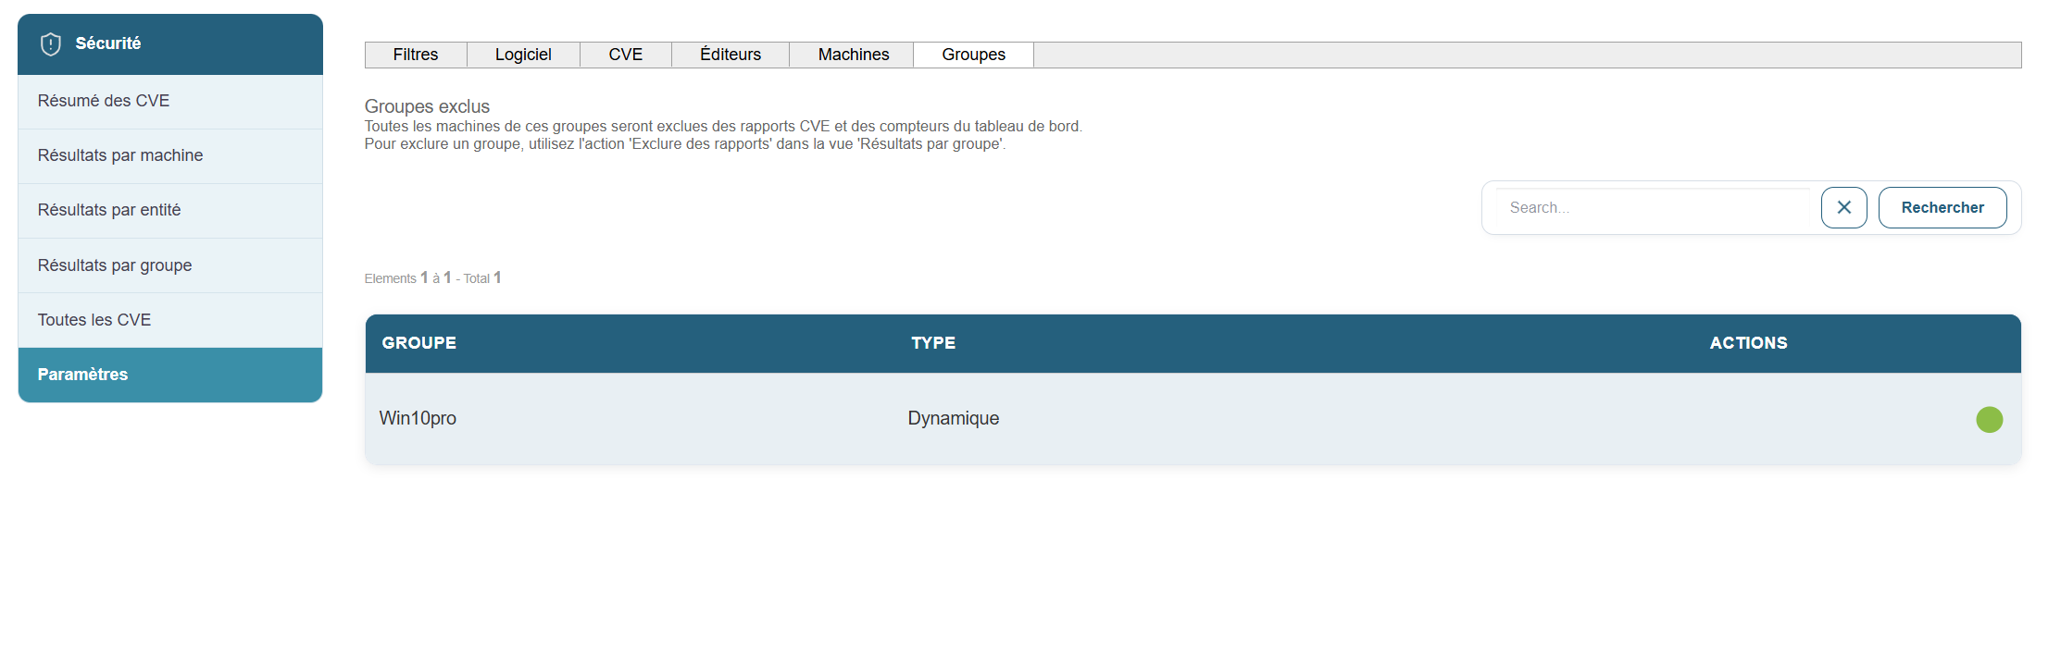Navigate to Résultats par groupe

[115, 265]
